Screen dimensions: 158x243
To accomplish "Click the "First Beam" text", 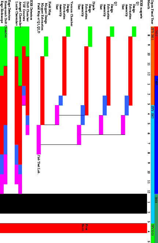I will [x=84, y=227].
